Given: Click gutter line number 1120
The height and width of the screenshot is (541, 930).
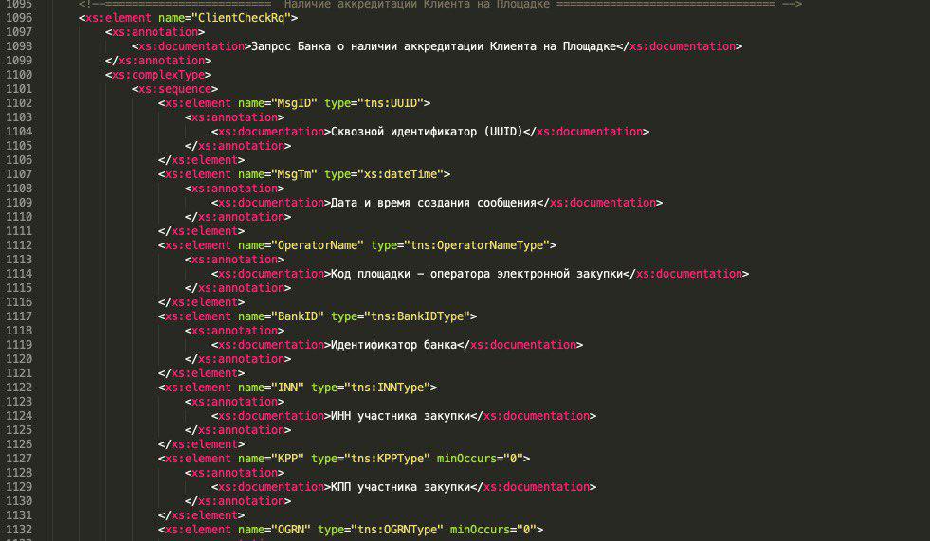Looking at the screenshot, I should [x=19, y=359].
